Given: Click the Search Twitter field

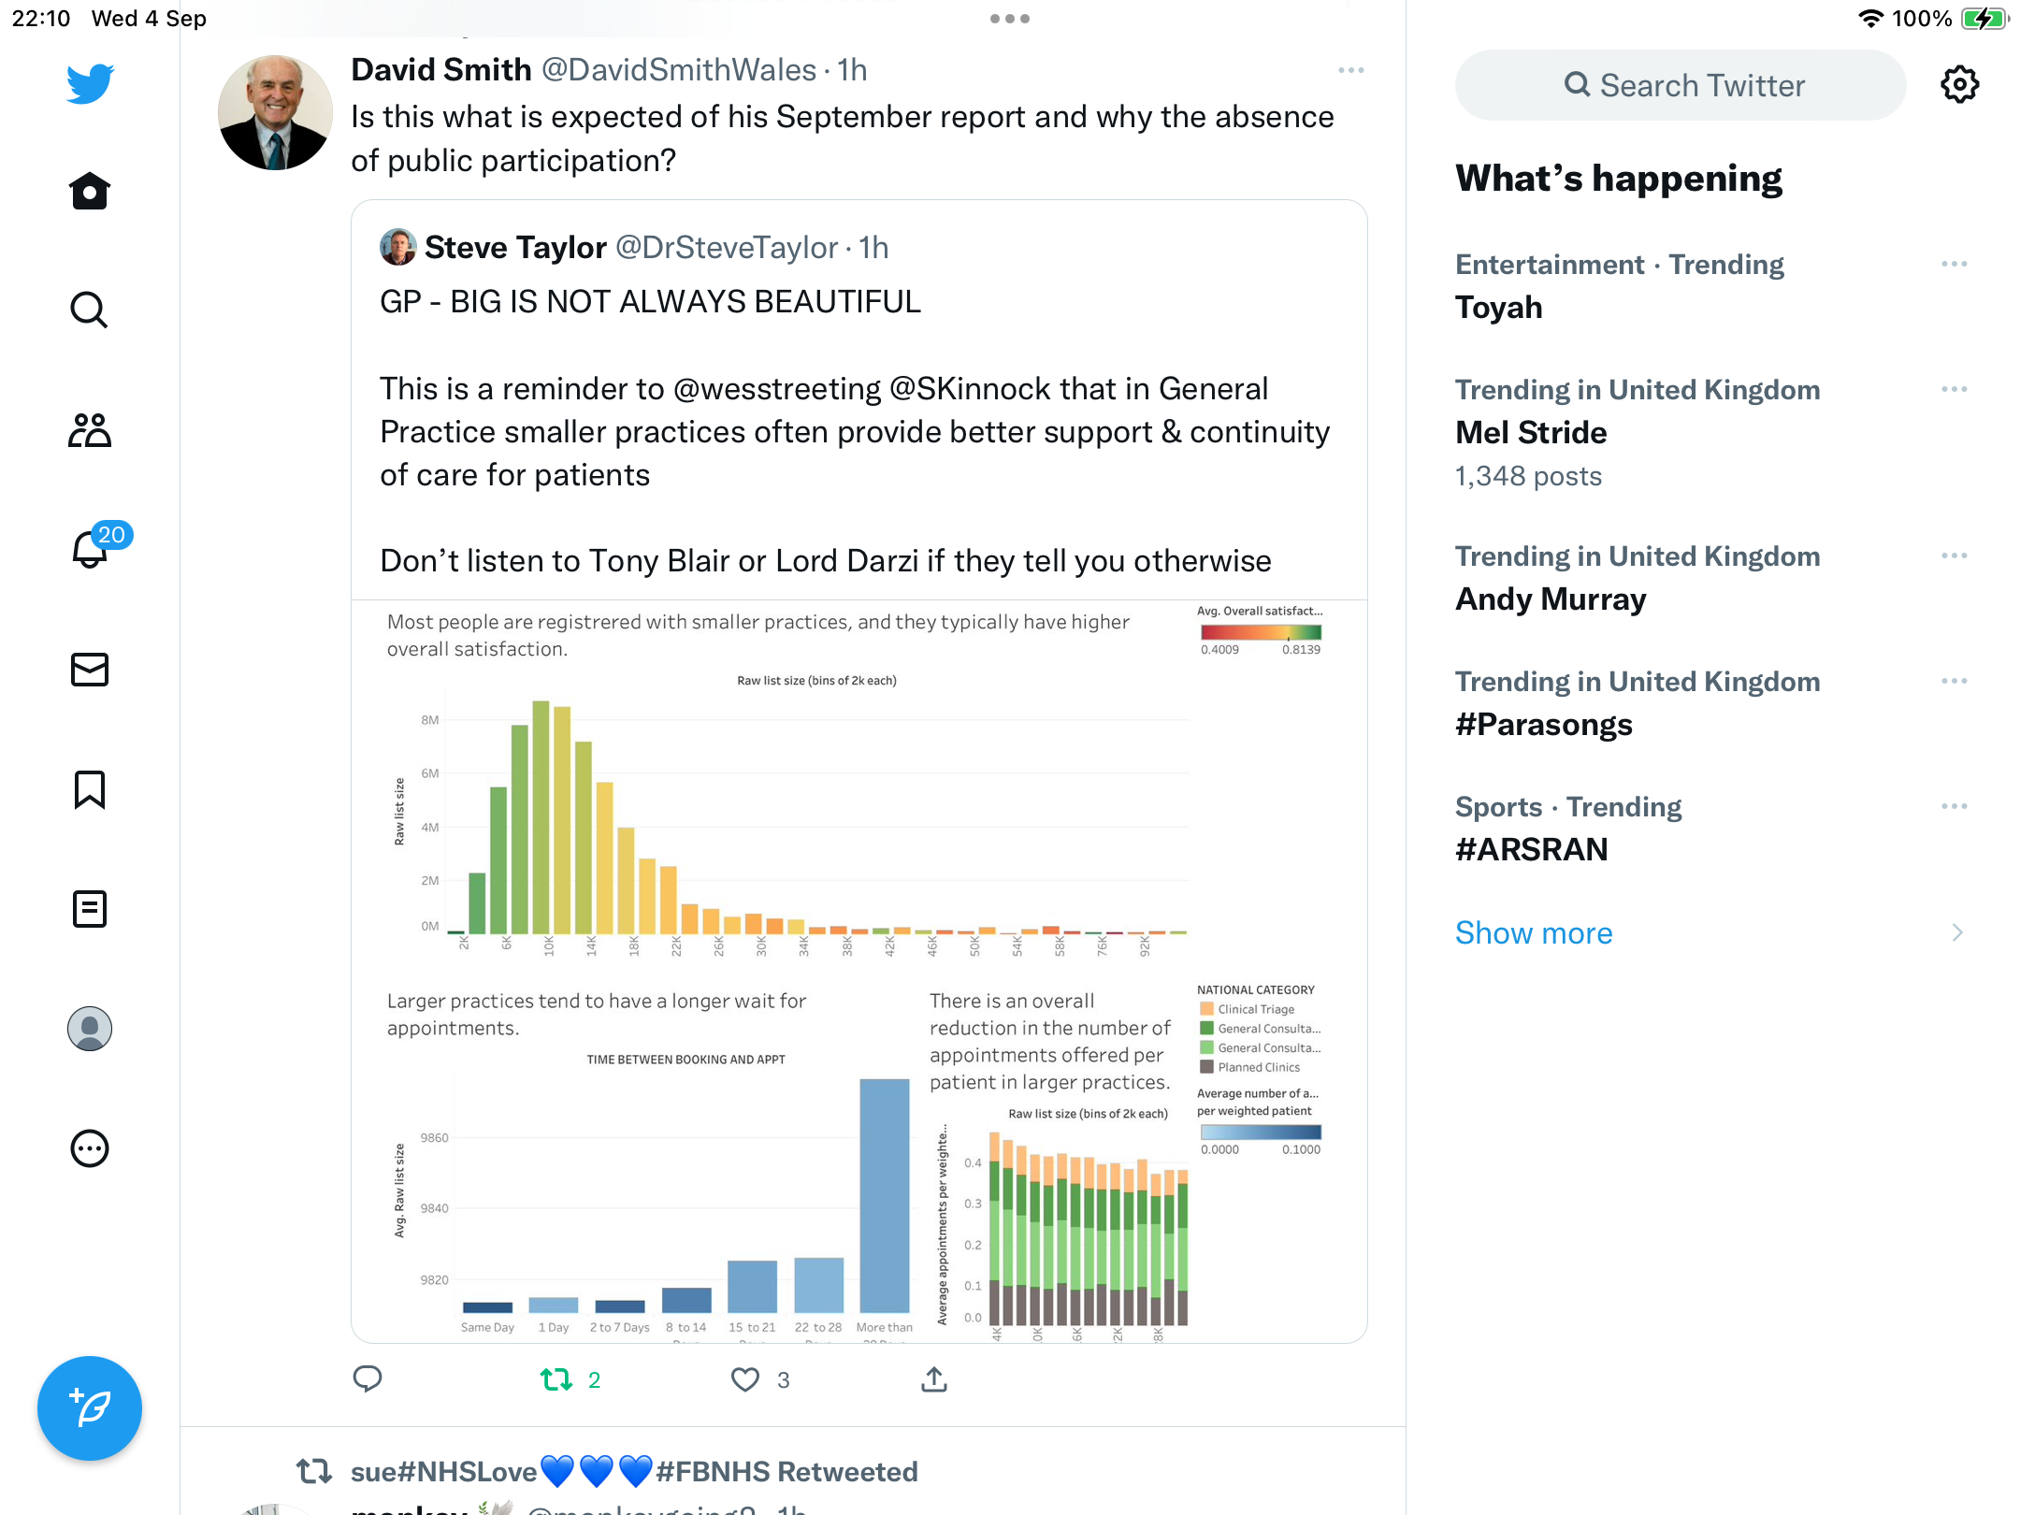Looking at the screenshot, I should click(x=1681, y=85).
